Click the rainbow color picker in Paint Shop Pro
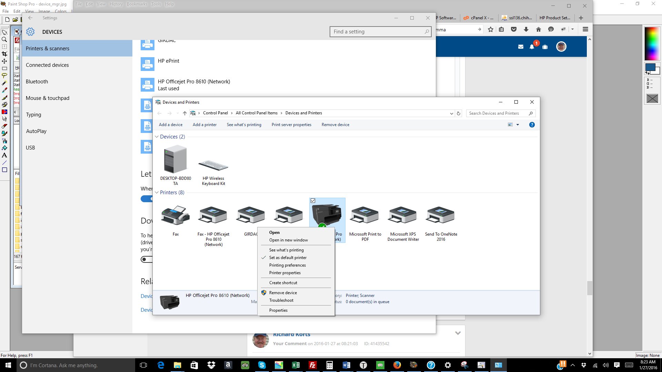This screenshot has height=372, width=662. [x=652, y=44]
